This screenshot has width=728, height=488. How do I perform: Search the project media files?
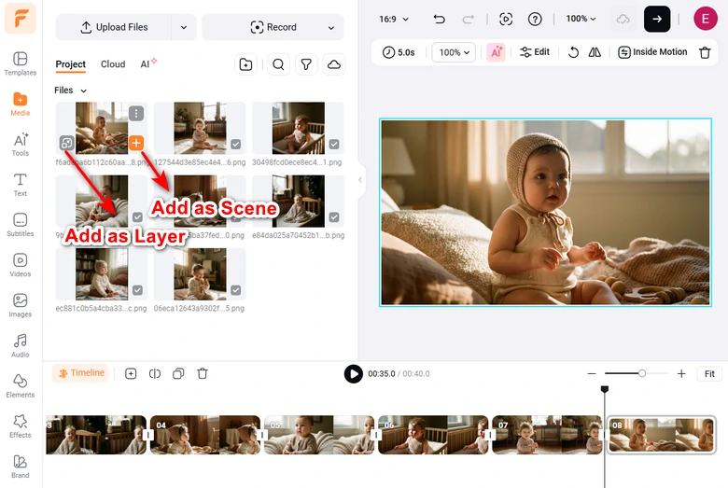pos(278,64)
